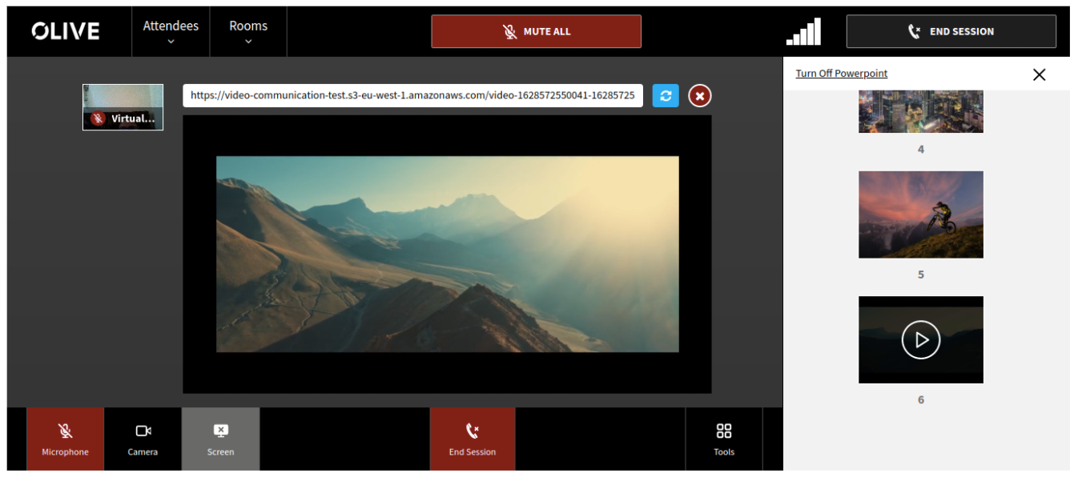Screen dimensions: 1078x477
Task: Expand the Rooms dropdown
Action: pyautogui.click(x=248, y=32)
